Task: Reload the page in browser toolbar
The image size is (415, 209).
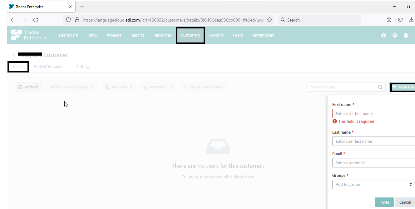Action: coord(36,20)
